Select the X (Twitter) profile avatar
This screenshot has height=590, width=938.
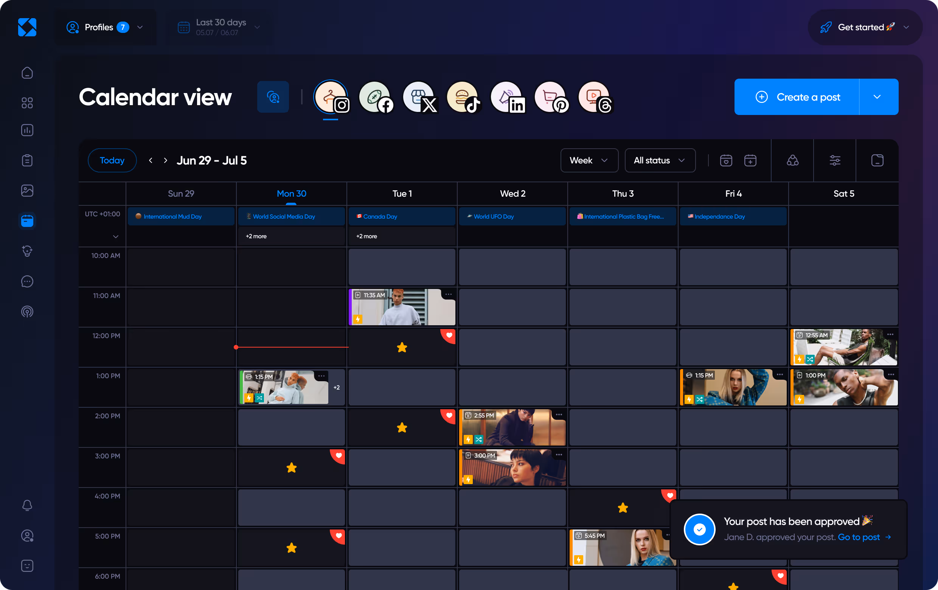point(419,97)
